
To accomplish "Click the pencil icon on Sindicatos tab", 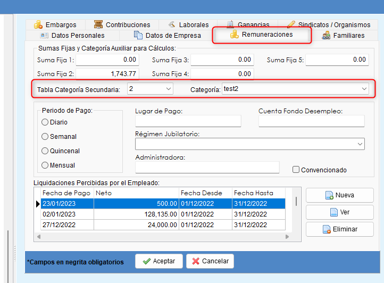I will click(290, 24).
